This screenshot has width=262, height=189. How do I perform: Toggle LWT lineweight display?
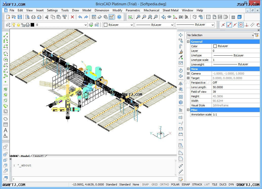coord(207,184)
